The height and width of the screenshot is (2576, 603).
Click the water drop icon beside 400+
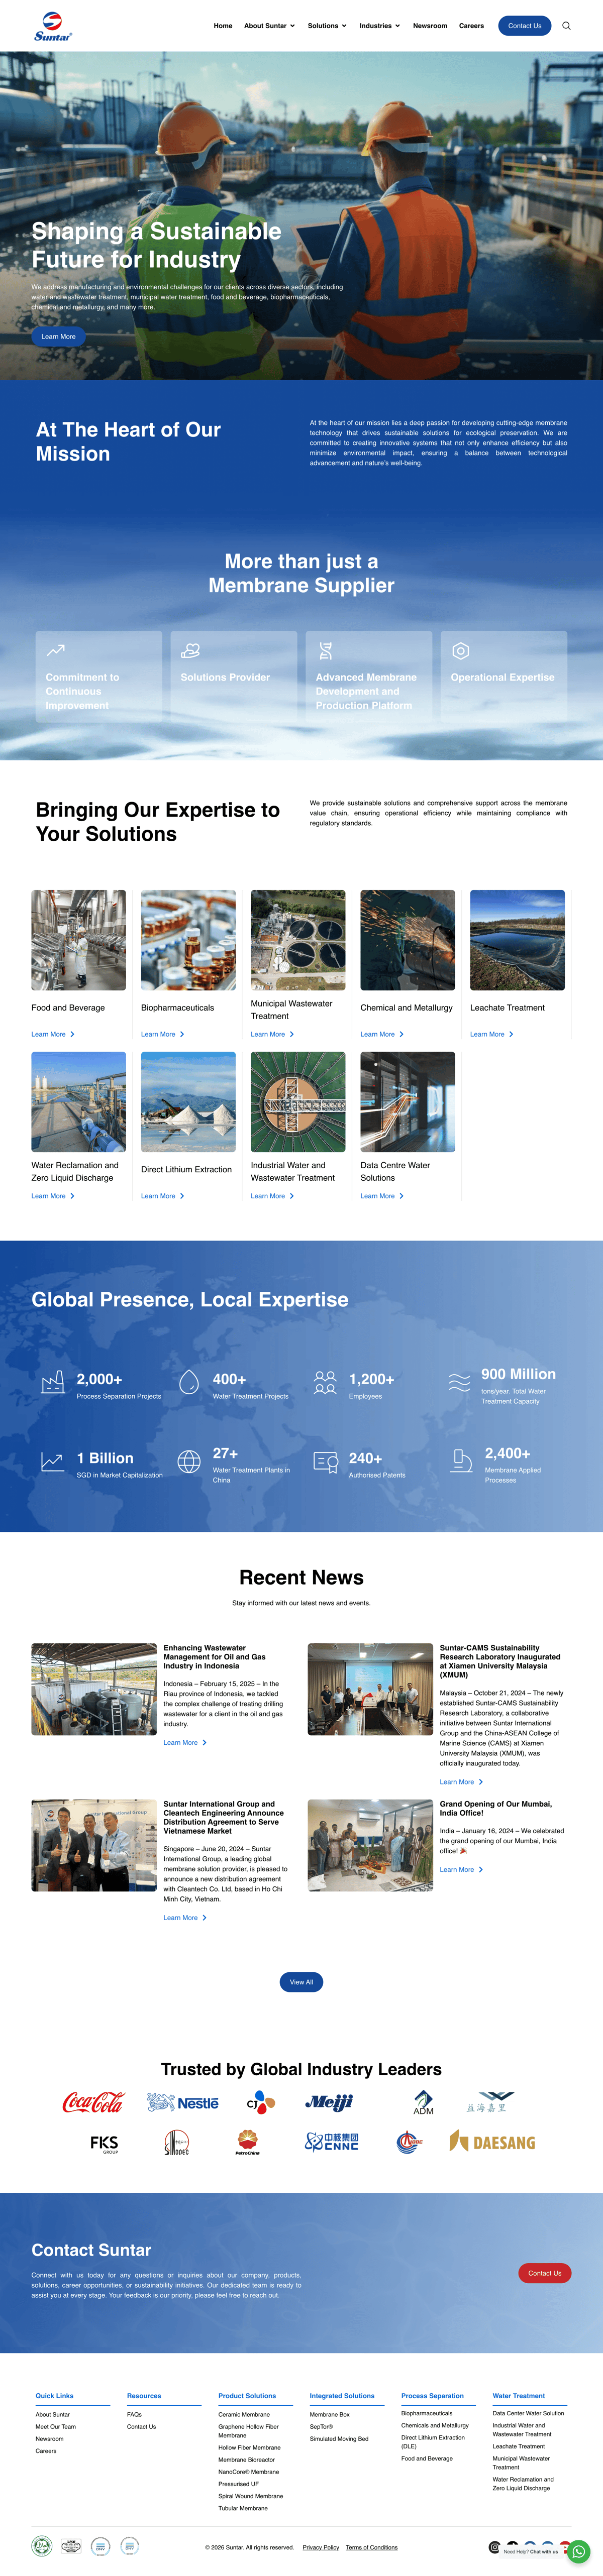coord(189,1382)
